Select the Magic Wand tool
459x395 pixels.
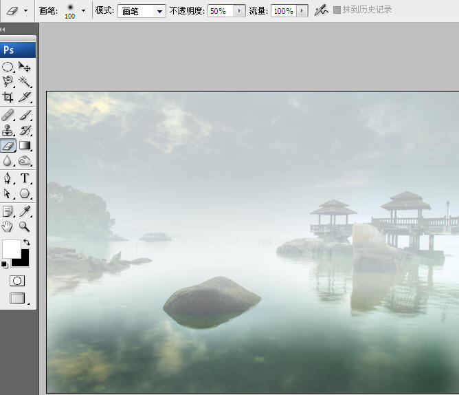[x=25, y=82]
